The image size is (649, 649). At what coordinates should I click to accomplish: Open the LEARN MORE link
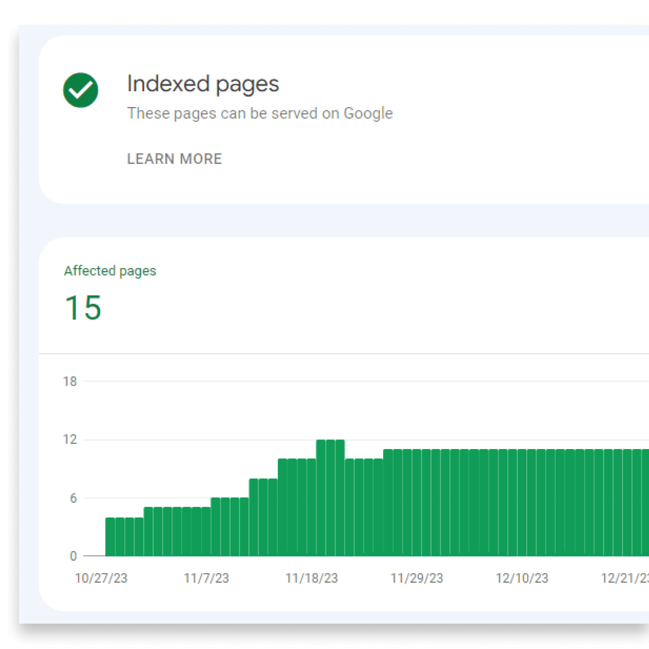pos(174,158)
